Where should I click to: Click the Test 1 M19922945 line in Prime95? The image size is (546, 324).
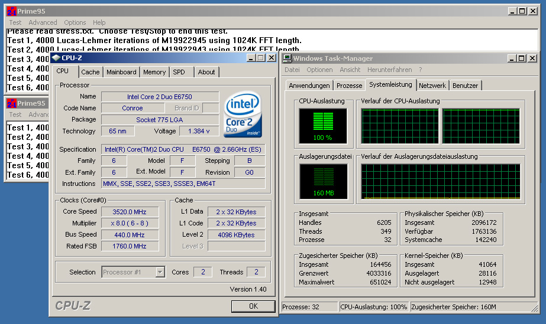pos(154,40)
